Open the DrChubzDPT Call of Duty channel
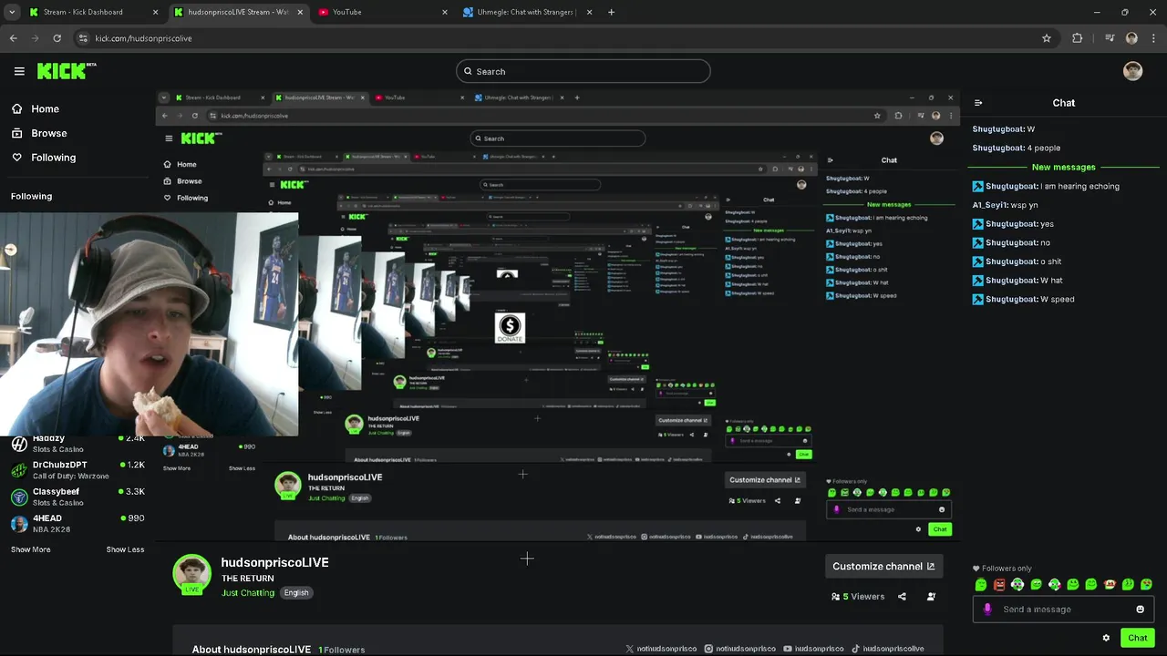The height and width of the screenshot is (656, 1167). click(77, 470)
